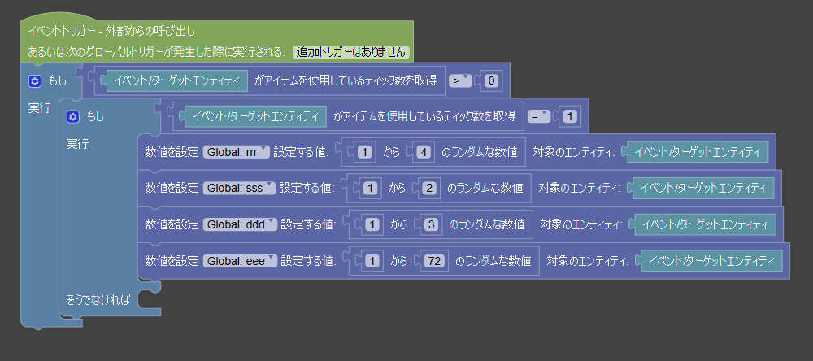Viewport: 813px width, 361px height.
Task: Click the 数値を設定 label in the rrr row
Action: pyautogui.click(x=172, y=153)
